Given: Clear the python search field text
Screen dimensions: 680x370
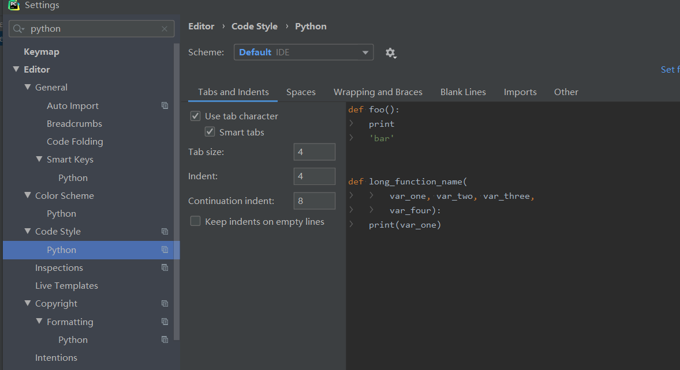Looking at the screenshot, I should point(165,29).
